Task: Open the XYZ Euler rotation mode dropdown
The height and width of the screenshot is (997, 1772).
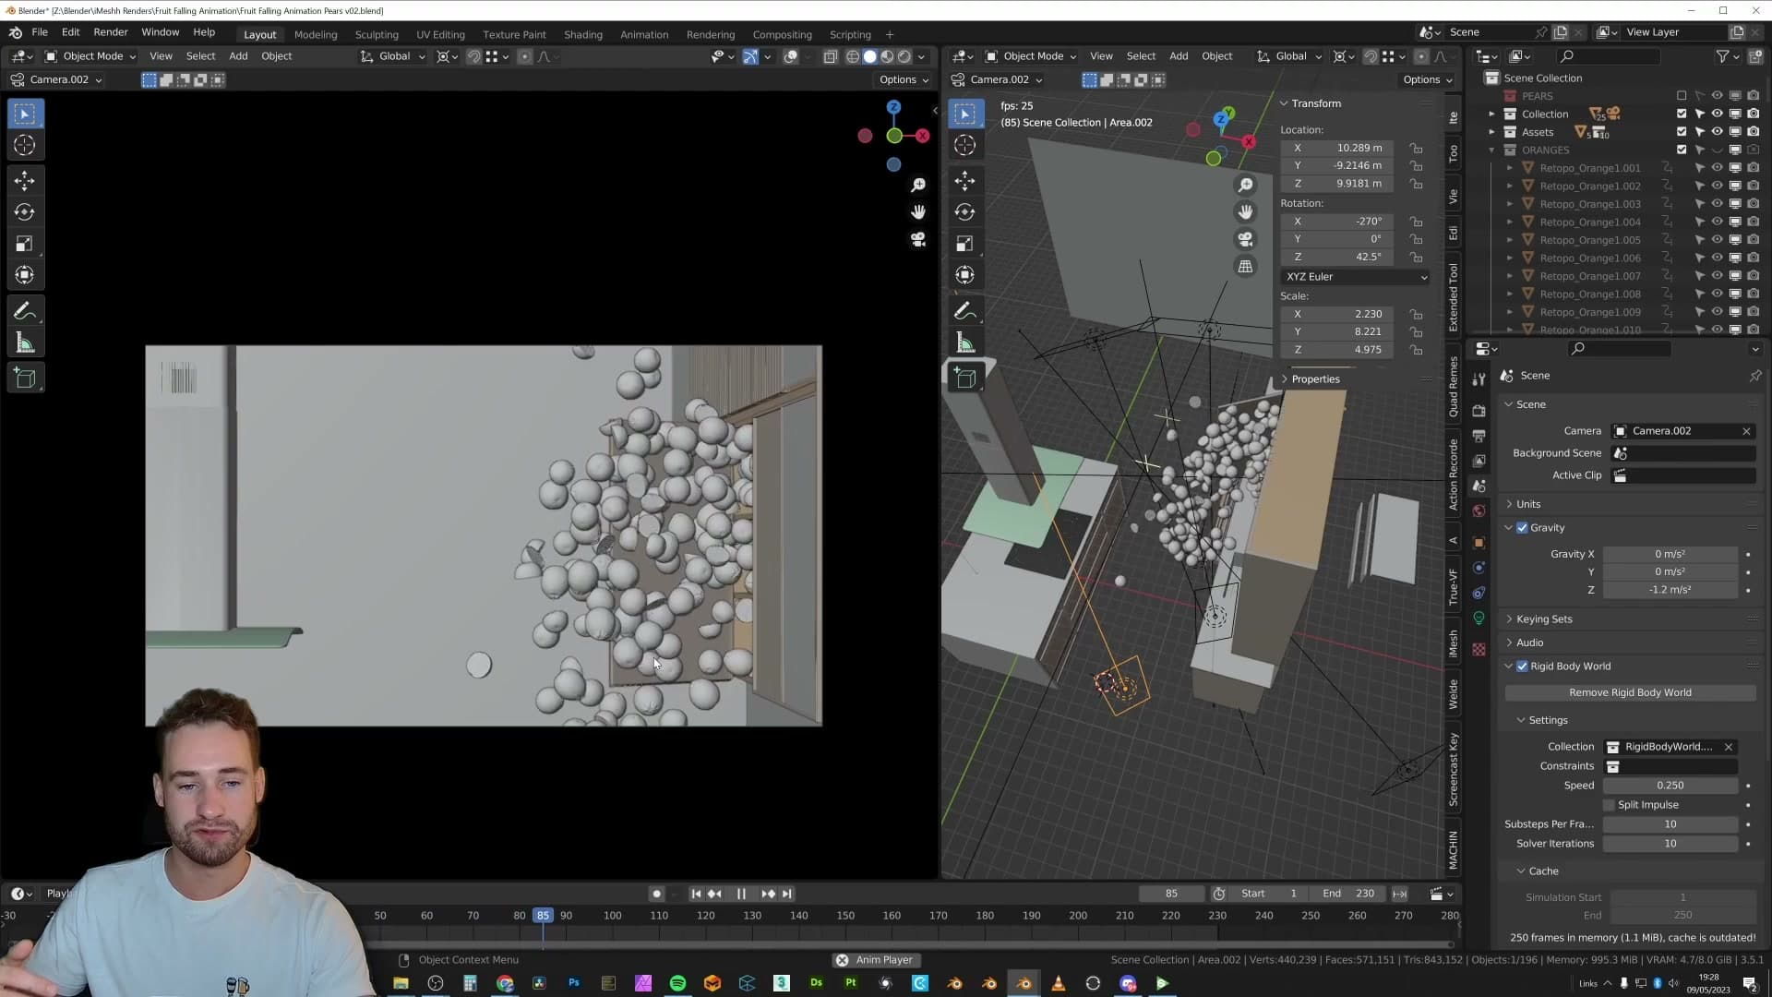Action: (x=1356, y=277)
